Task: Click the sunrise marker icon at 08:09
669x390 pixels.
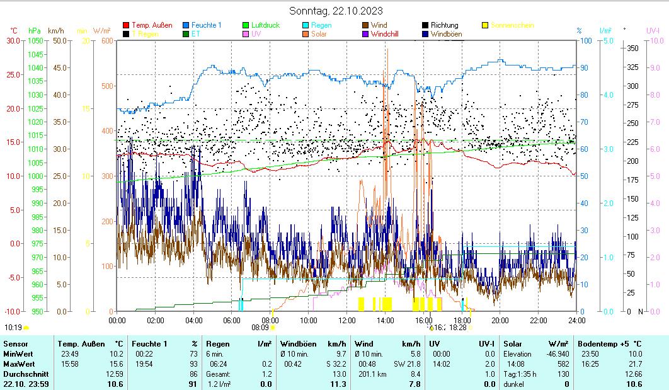Action: [272, 328]
